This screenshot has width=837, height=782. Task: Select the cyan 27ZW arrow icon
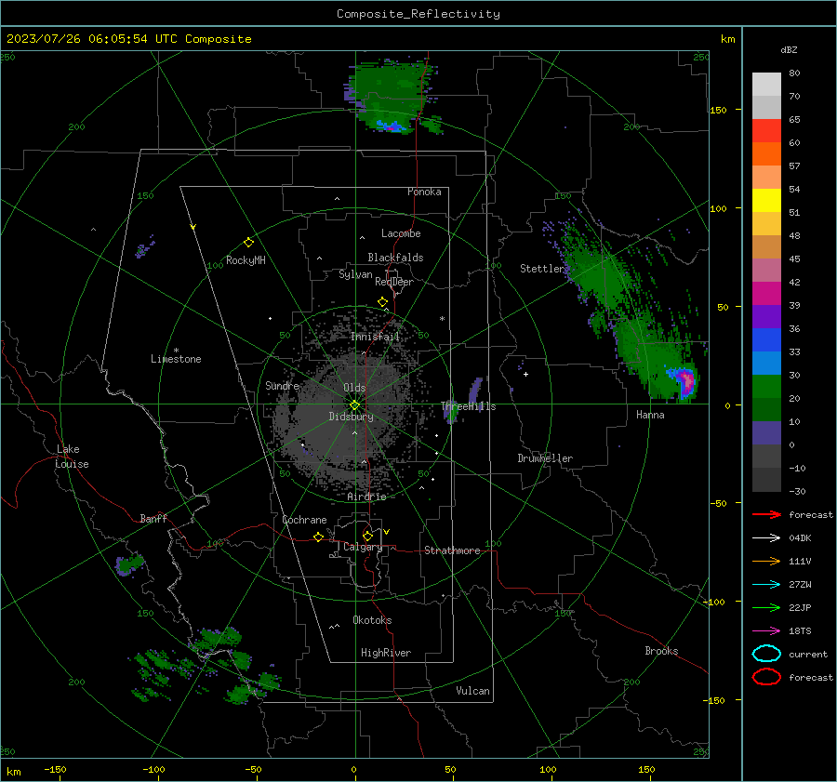[766, 585]
